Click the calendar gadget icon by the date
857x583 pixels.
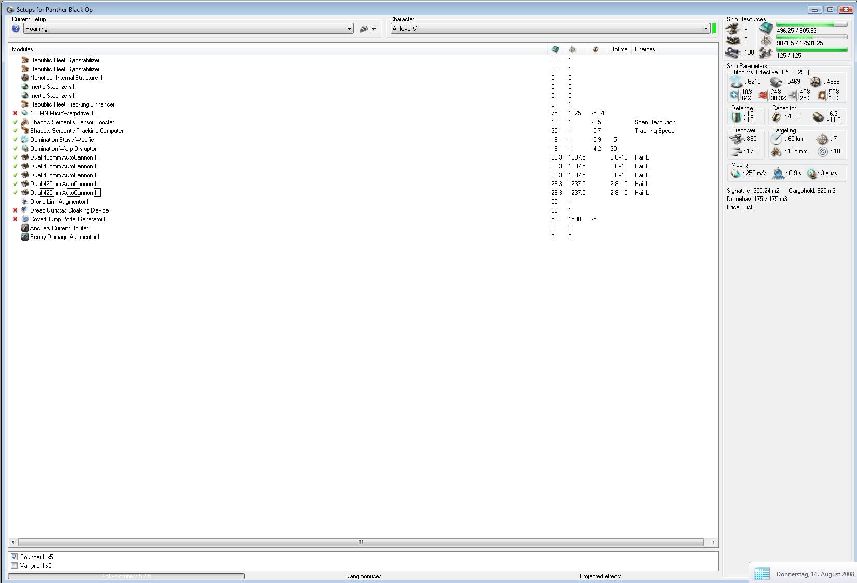[x=761, y=574]
